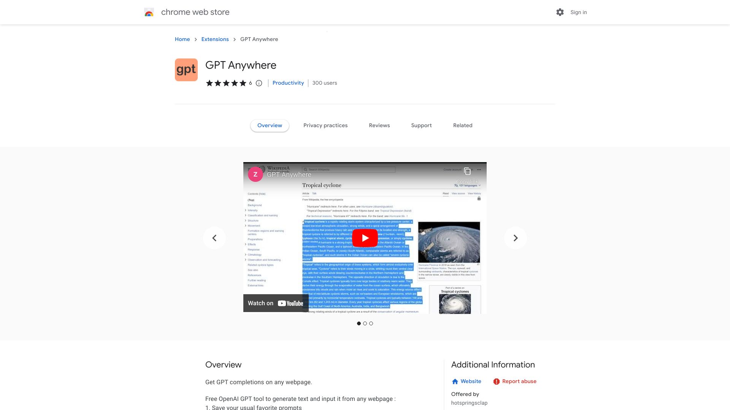Click the settings gear icon

(560, 12)
